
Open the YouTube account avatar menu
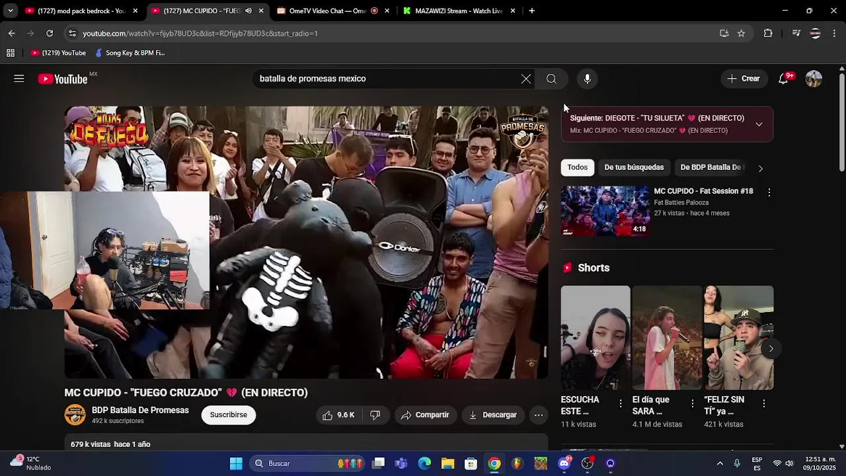tap(814, 79)
